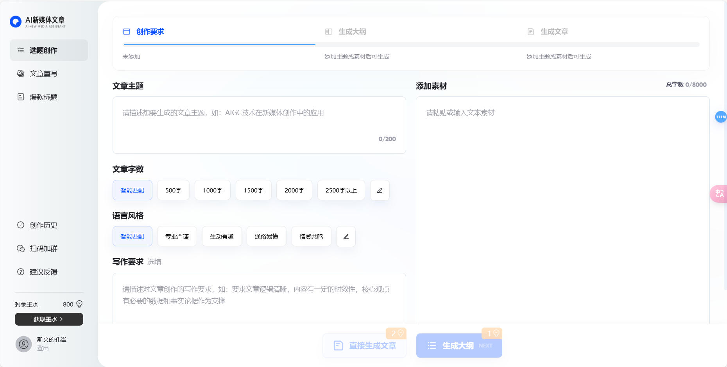Open 建议反馈 in the sidebar

point(43,272)
